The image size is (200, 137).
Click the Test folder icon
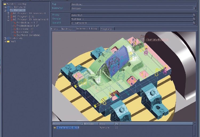point(8,41)
